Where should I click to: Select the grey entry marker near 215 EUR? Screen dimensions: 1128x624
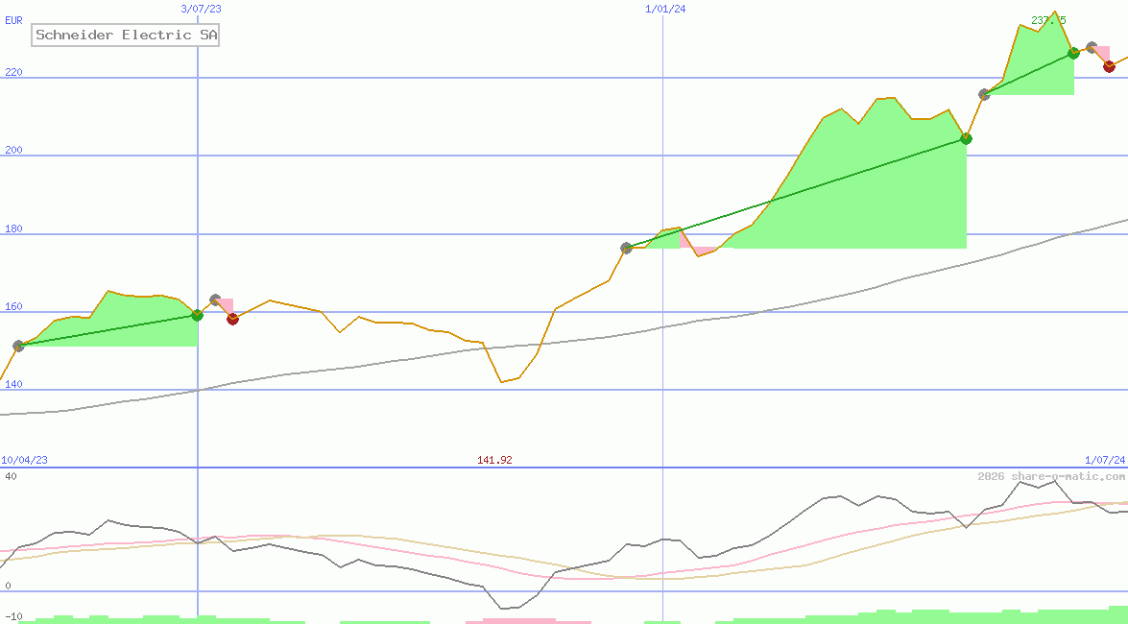984,94
